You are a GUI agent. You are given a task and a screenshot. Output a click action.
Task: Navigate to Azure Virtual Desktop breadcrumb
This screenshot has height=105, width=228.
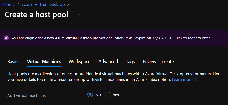pos(43,4)
